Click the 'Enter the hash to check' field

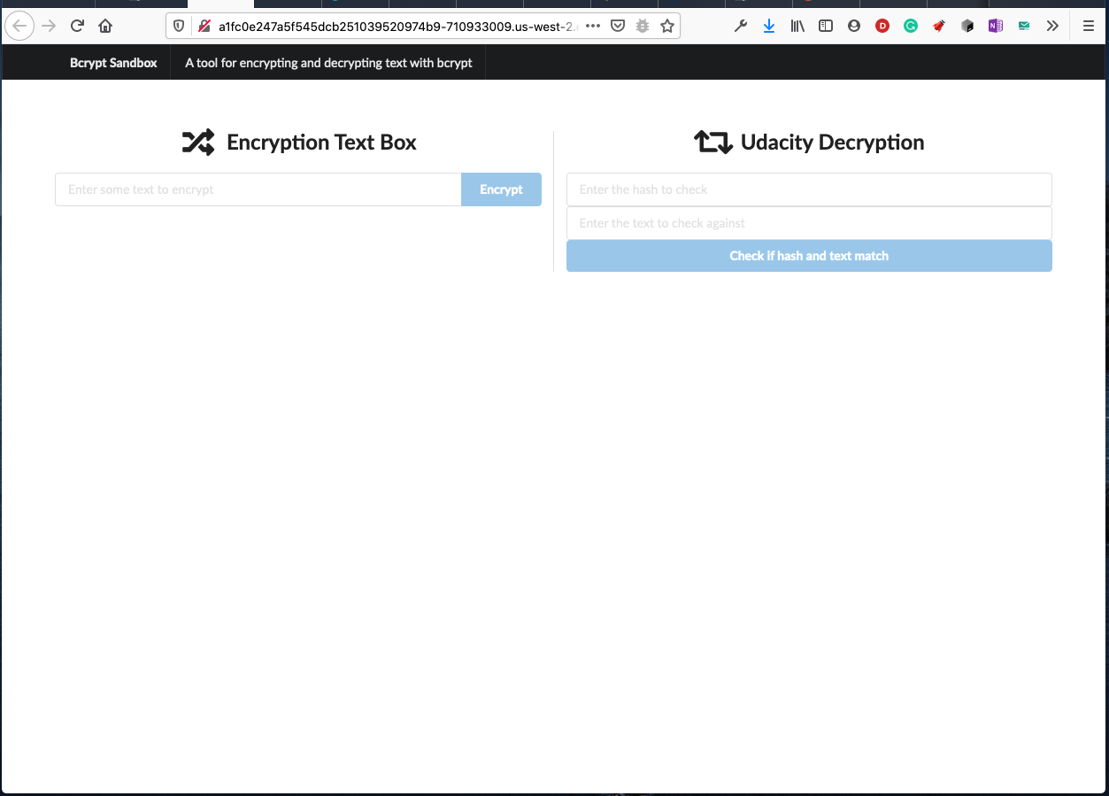(x=808, y=189)
